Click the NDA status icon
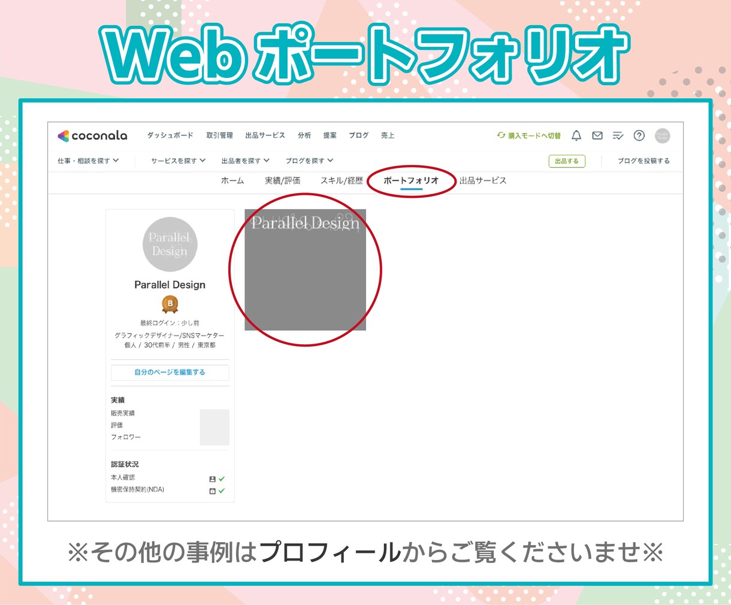Image resolution: width=731 pixels, height=605 pixels. [x=212, y=491]
